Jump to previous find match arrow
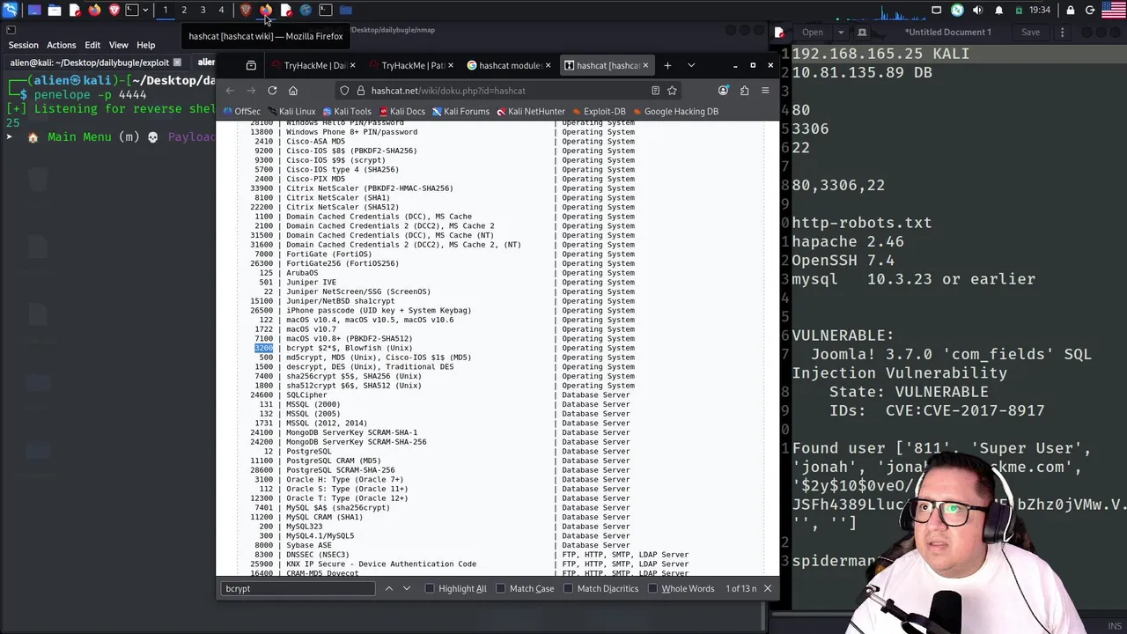 coord(388,588)
